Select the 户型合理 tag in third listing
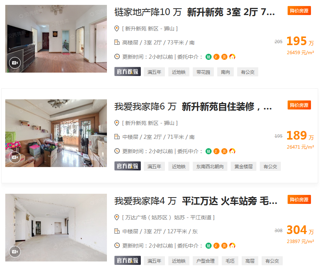The height and width of the screenshot is (269, 320). point(206,261)
